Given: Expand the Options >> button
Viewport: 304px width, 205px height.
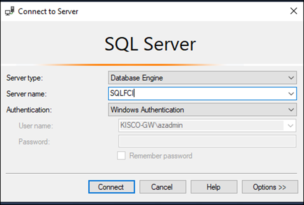Looking at the screenshot, I should [x=270, y=187].
